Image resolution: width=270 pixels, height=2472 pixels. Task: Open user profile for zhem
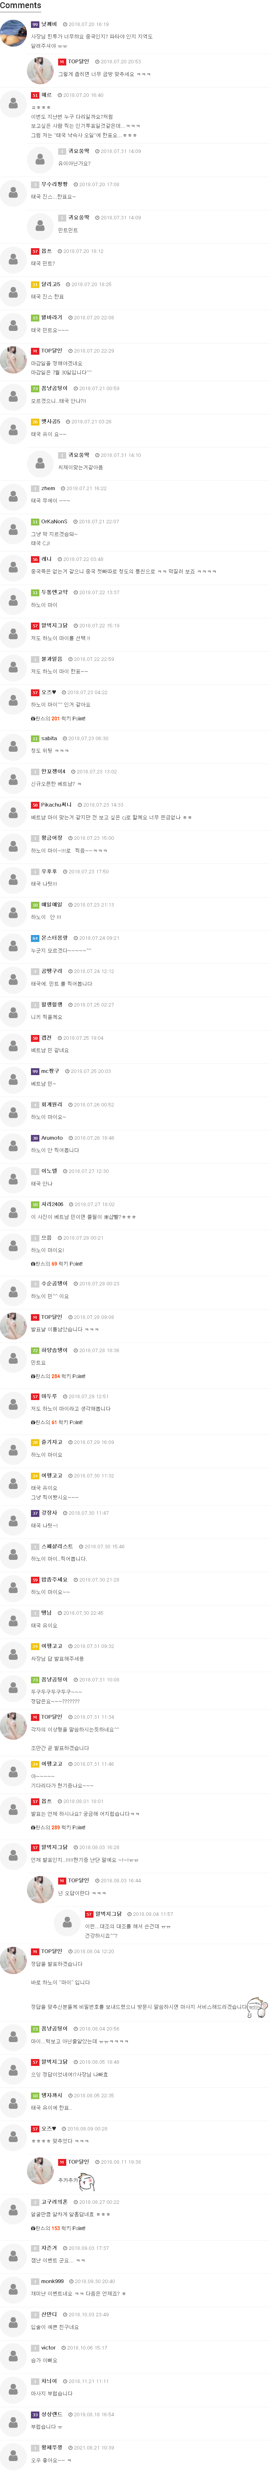(48, 489)
